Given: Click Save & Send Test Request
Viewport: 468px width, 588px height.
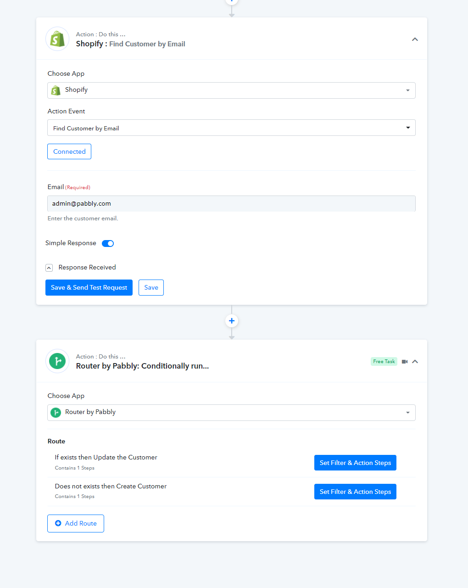Looking at the screenshot, I should click(89, 287).
